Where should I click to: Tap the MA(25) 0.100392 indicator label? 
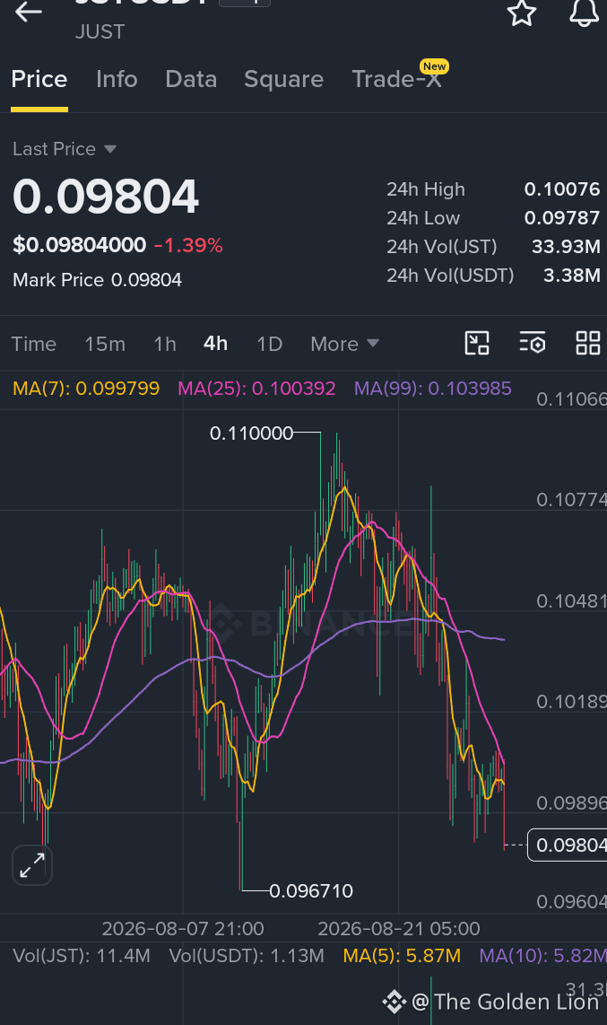(x=256, y=389)
